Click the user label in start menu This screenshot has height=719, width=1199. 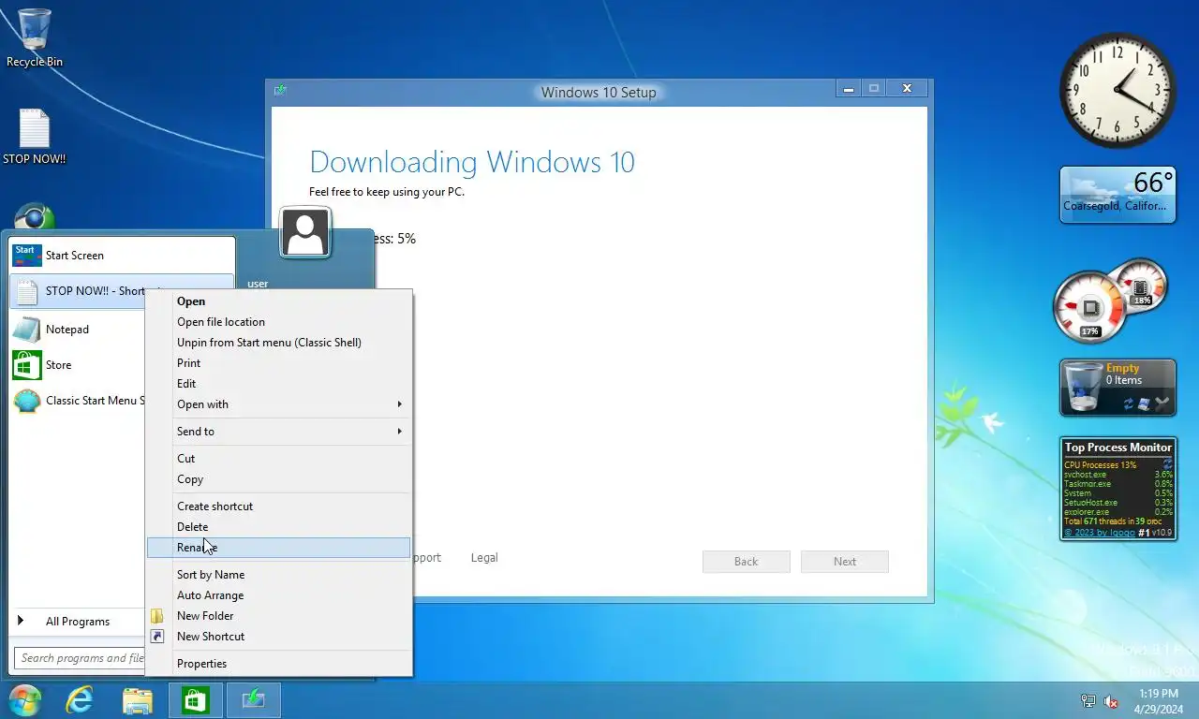coord(258,284)
